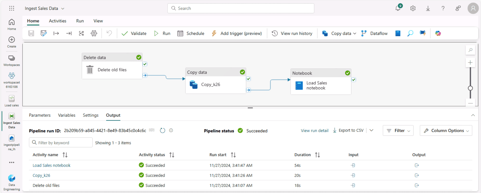View input of Copy_k26 activity row
Screen dimensions: 481x193
(x=353, y=175)
